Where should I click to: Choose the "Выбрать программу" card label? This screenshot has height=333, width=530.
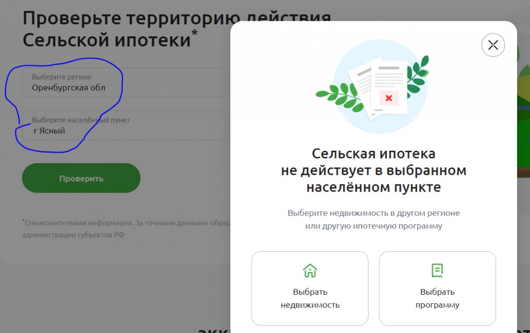pos(437,298)
